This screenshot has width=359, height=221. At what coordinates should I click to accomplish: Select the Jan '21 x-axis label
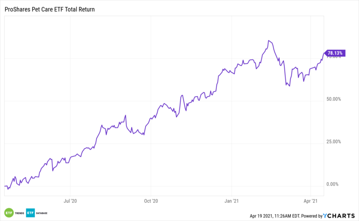click(232, 201)
